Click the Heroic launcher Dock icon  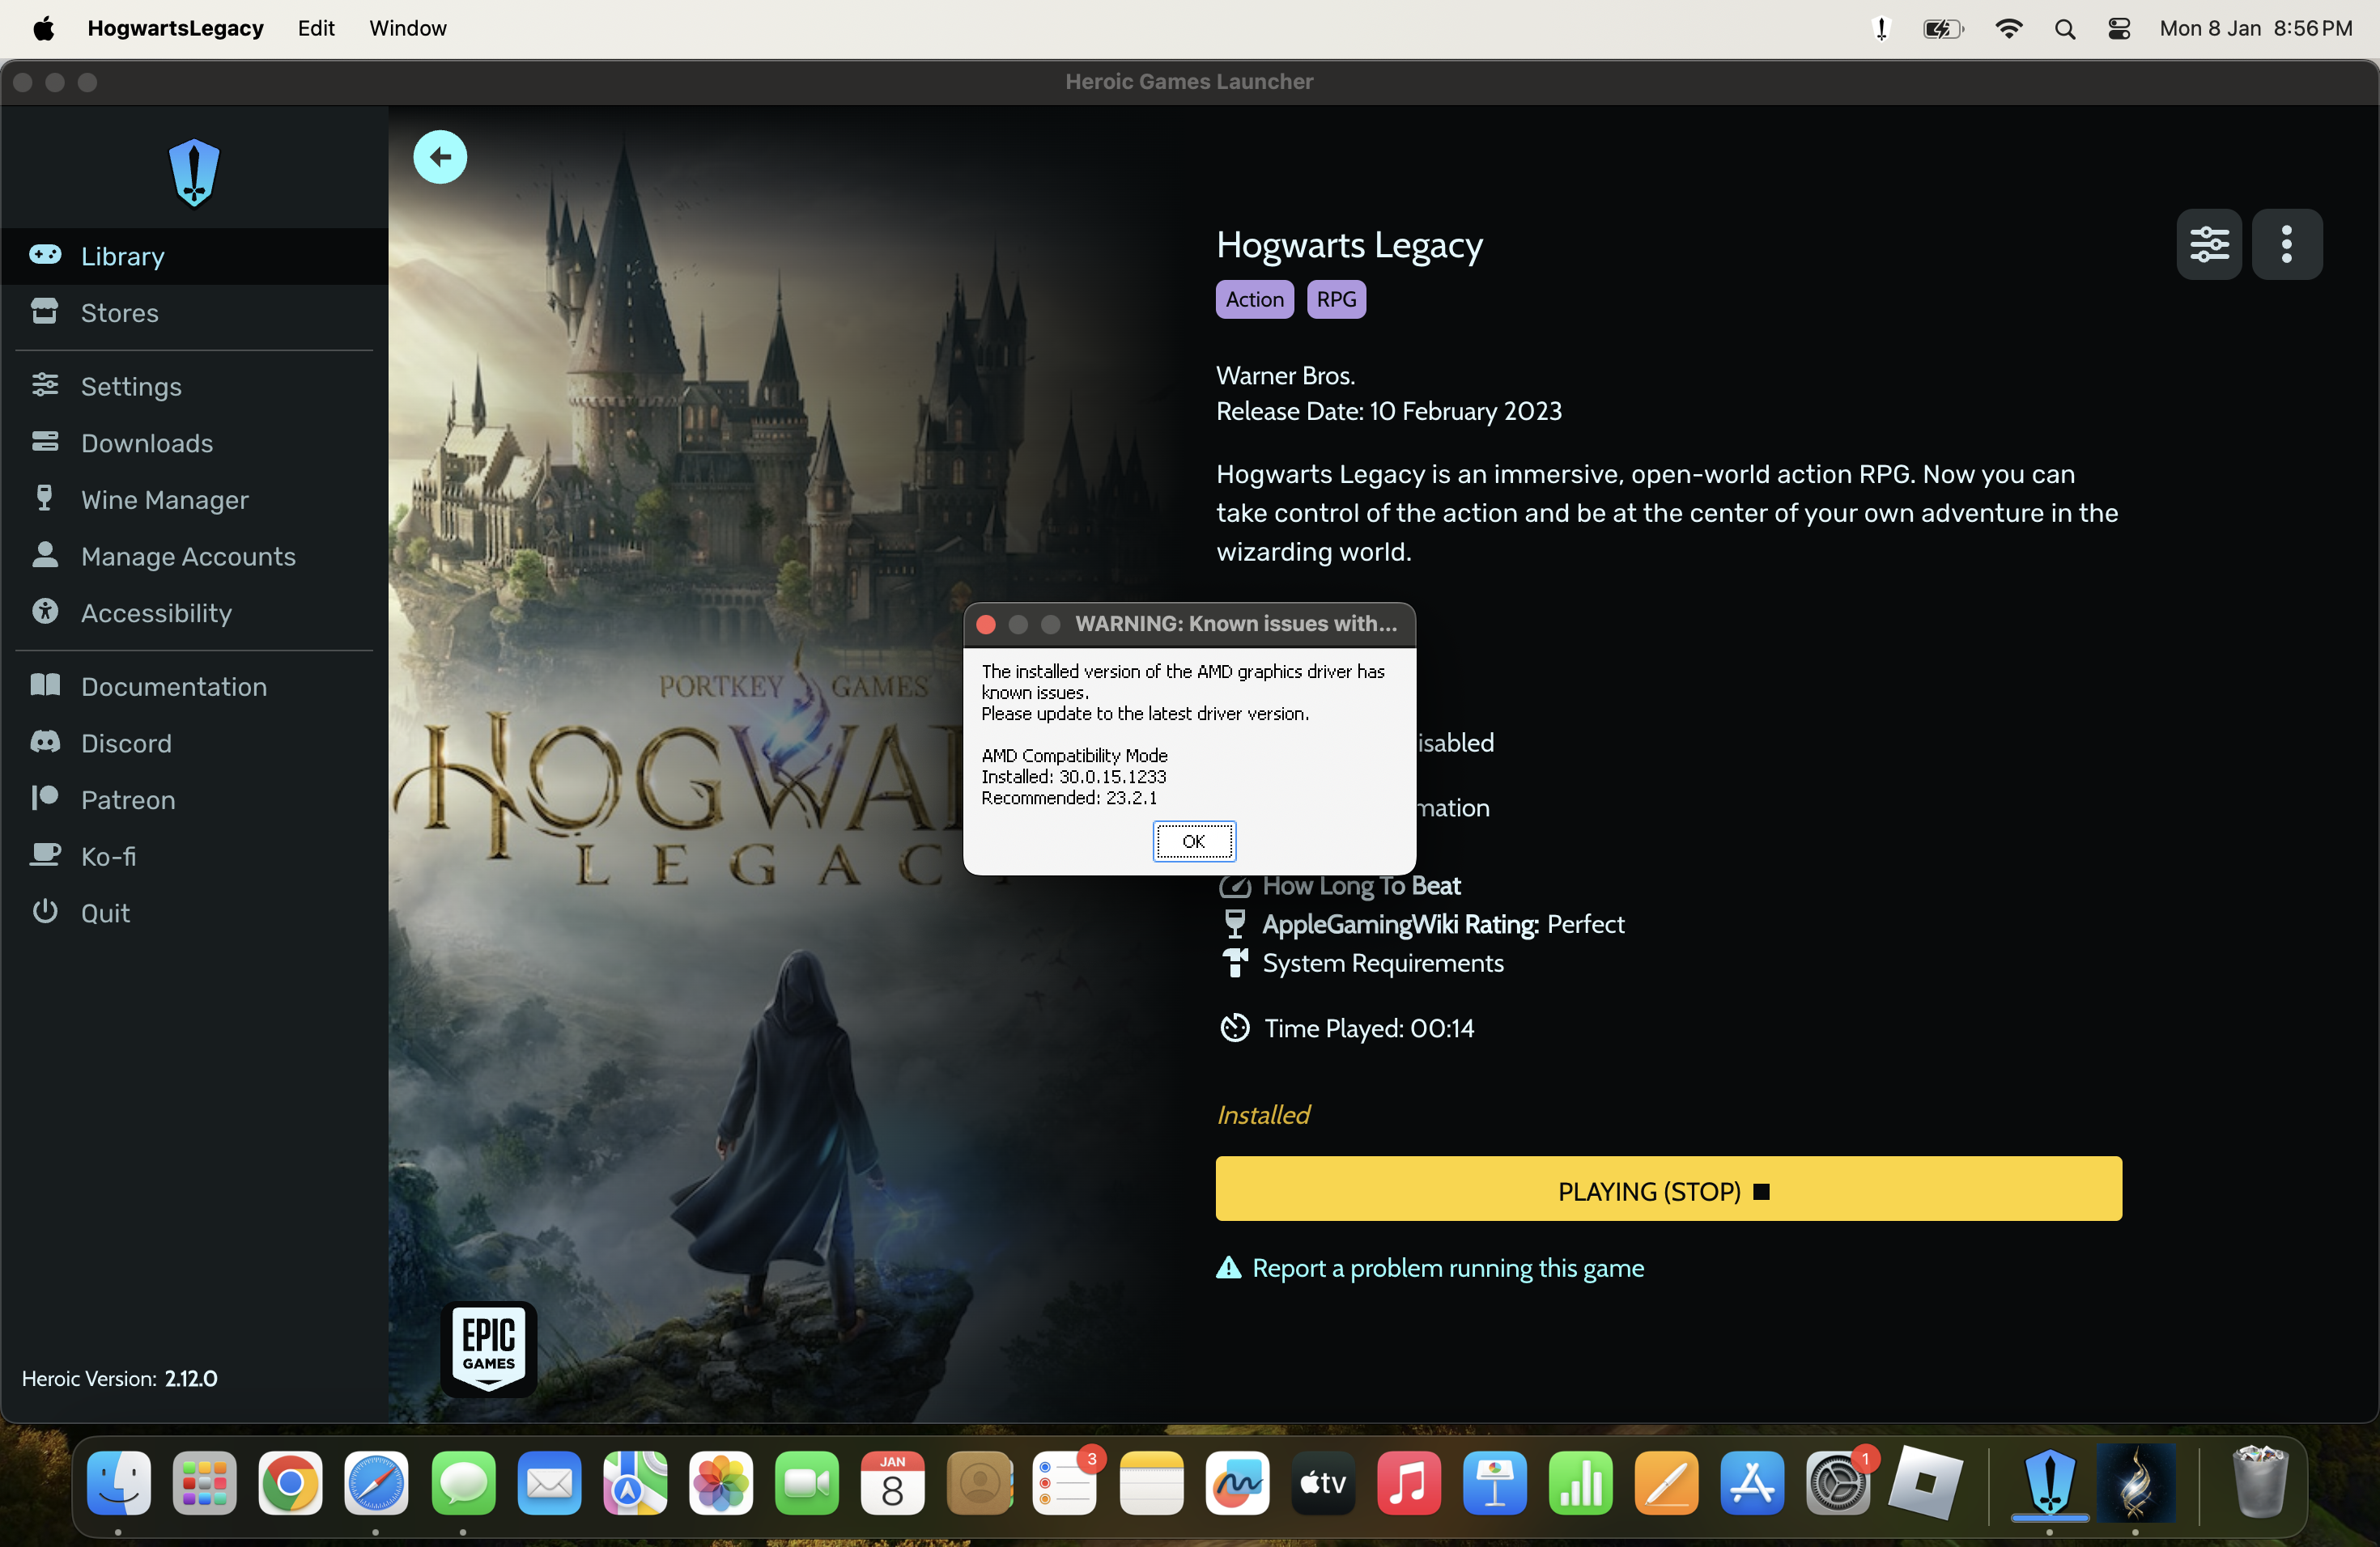tap(2049, 1483)
